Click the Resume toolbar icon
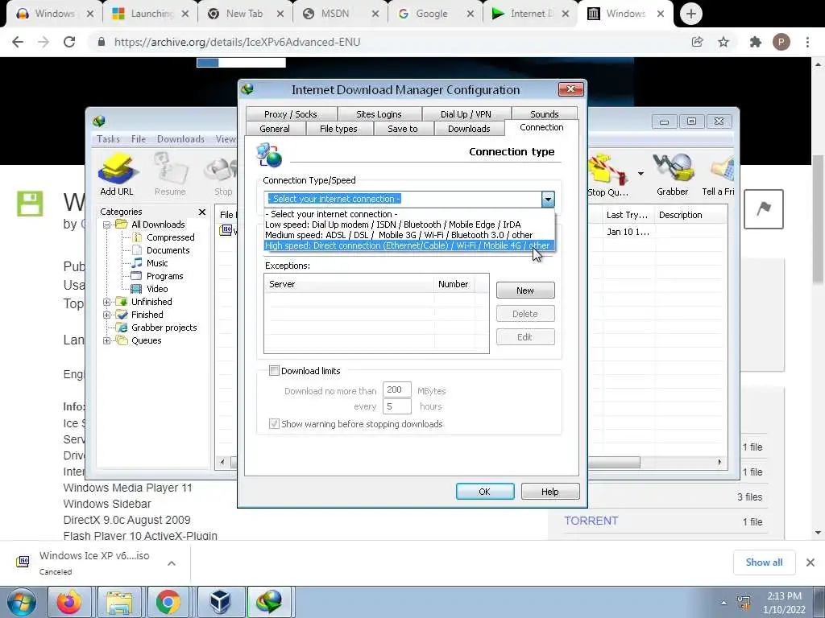 click(x=170, y=174)
